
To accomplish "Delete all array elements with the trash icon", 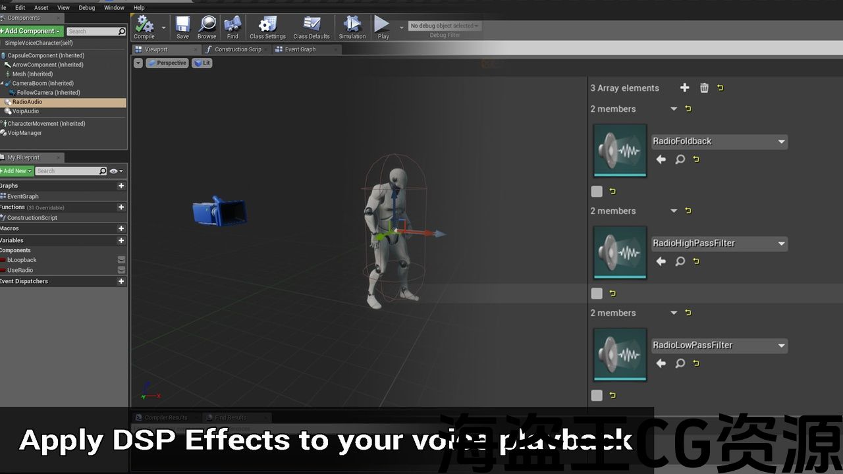I will pyautogui.click(x=704, y=88).
